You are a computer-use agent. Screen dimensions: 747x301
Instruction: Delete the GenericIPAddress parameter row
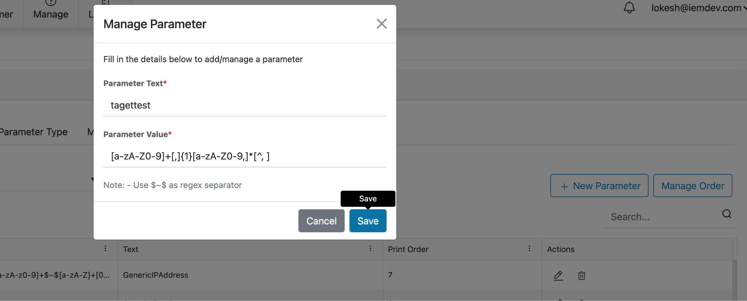pyautogui.click(x=581, y=276)
